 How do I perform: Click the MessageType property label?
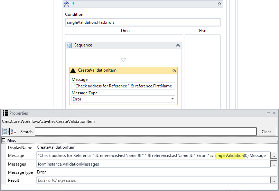pyautogui.click(x=20, y=172)
